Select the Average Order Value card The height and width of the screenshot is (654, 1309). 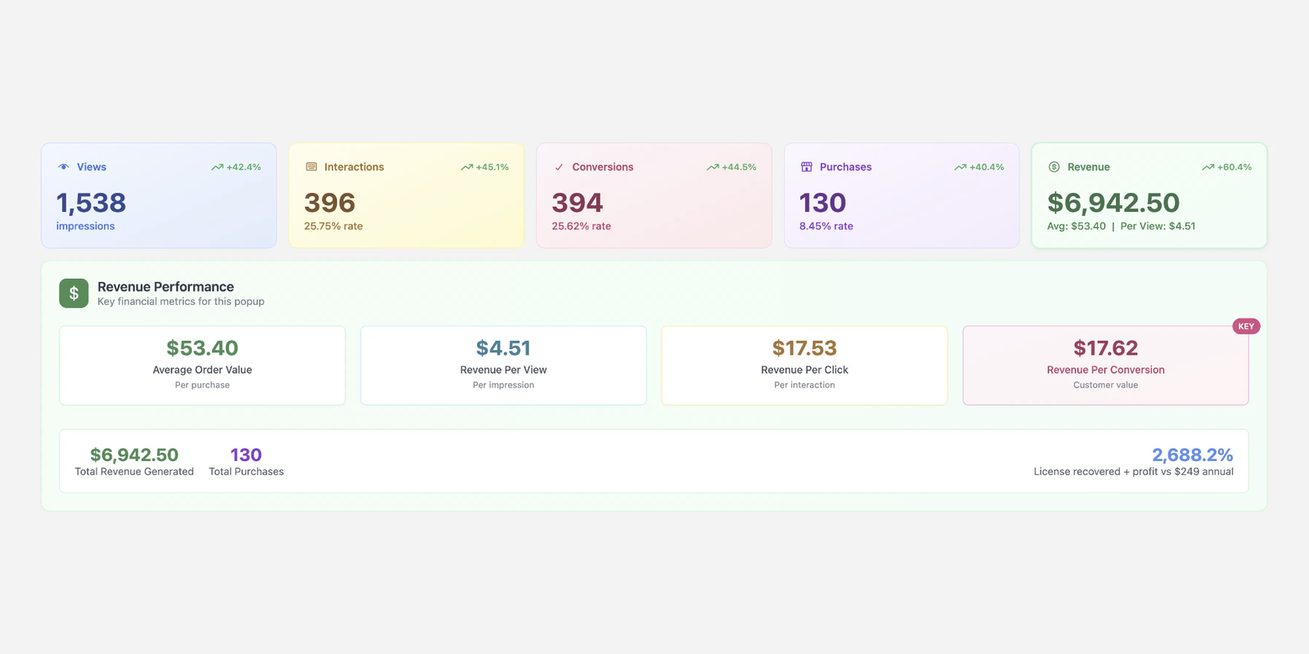pyautogui.click(x=202, y=365)
